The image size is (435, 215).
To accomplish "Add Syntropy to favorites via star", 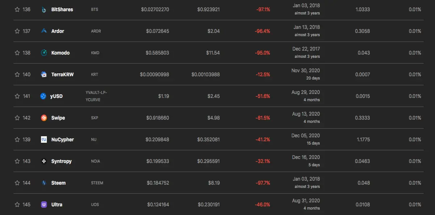I will point(17,161).
